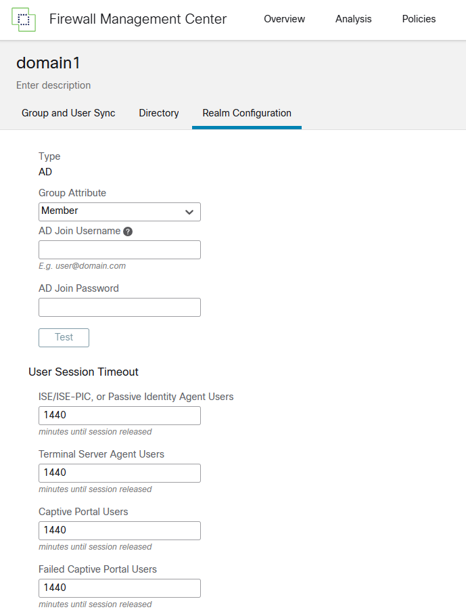
Task: Switch to the Directory tab
Action: [x=159, y=113]
